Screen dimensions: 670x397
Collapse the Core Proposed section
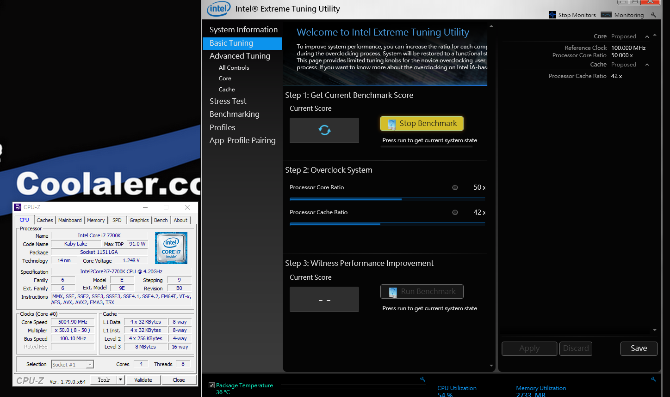tap(647, 36)
